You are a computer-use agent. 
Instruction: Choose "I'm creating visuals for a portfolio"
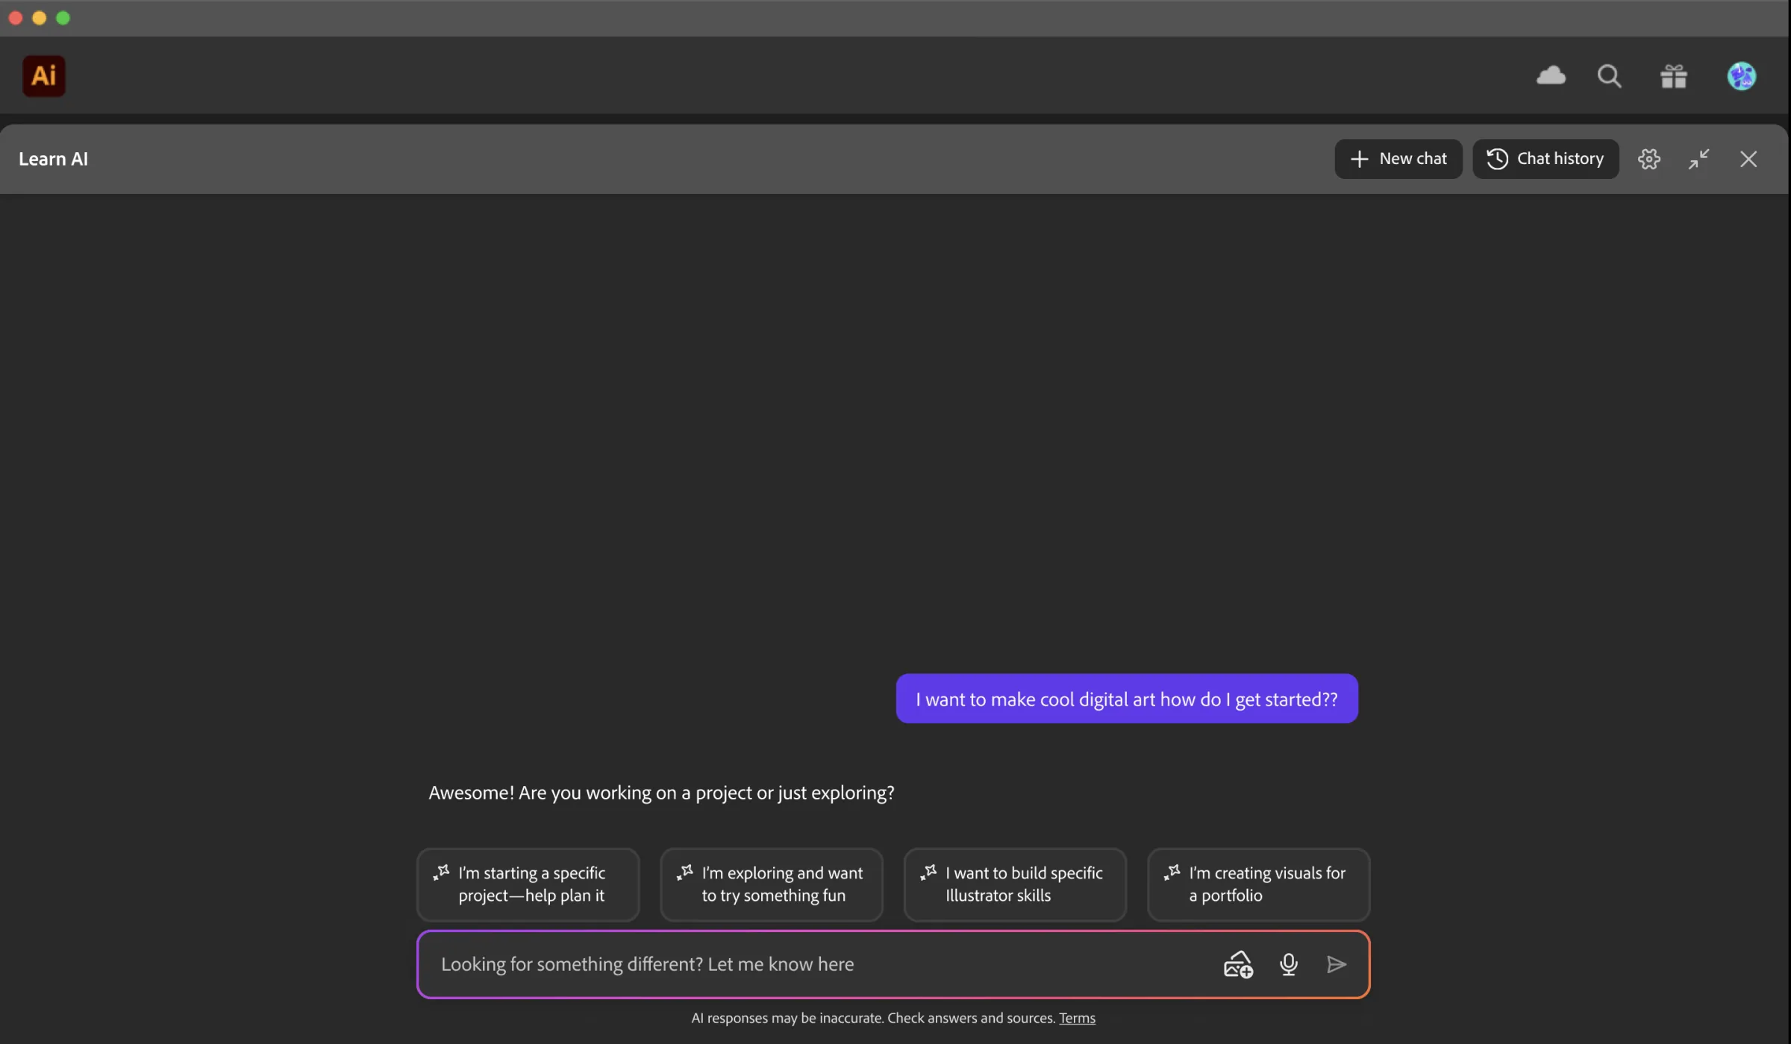point(1258,884)
